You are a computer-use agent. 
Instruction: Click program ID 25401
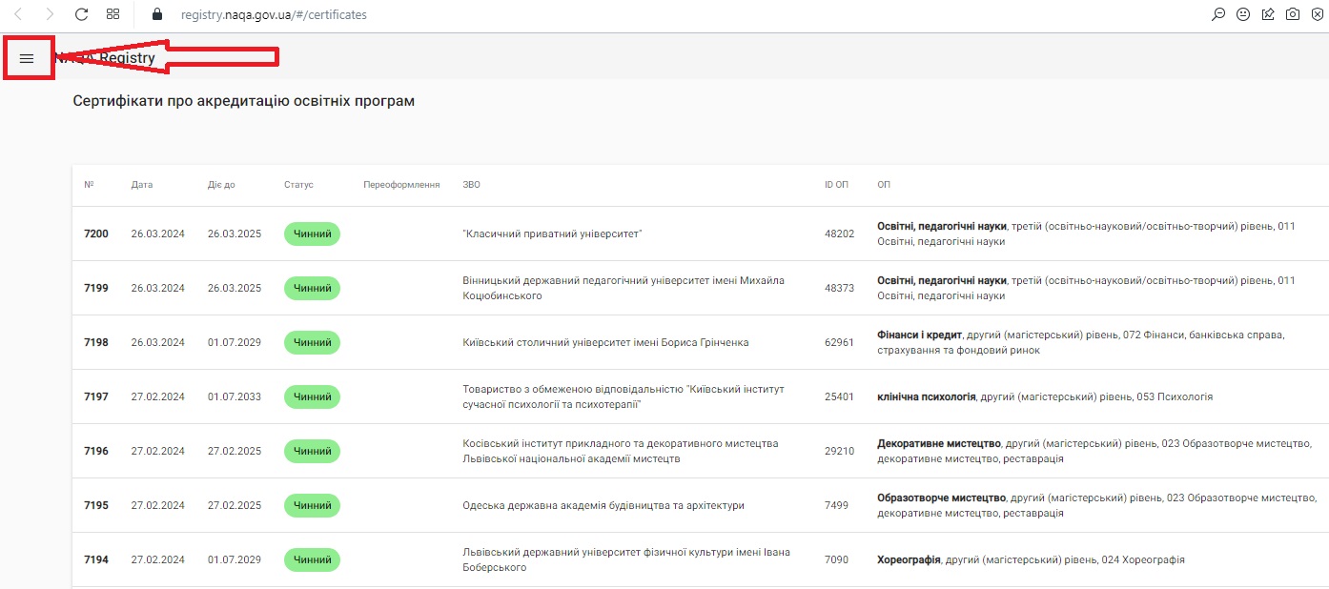click(839, 396)
